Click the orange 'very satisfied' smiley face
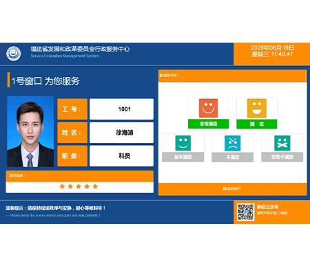 [x=208, y=108]
